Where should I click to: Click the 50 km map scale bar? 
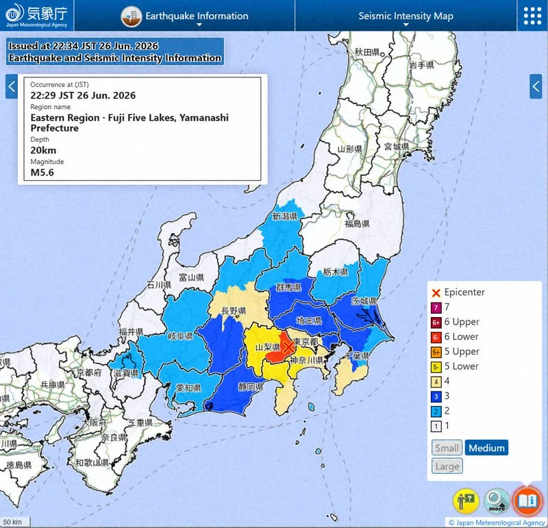pos(15,523)
